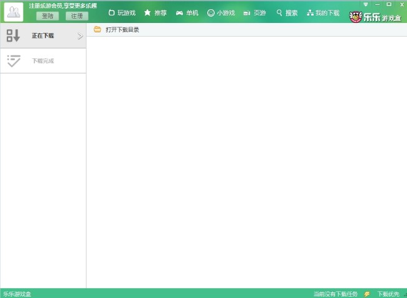Viewport: 407px width, 298px height.
Task: Click the chevron beside 正在下载
Action: pos(80,36)
